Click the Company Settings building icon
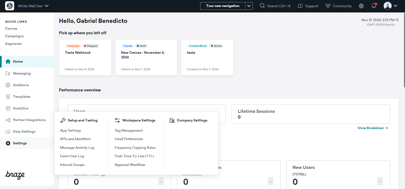405x189 pixels. [x=172, y=120]
